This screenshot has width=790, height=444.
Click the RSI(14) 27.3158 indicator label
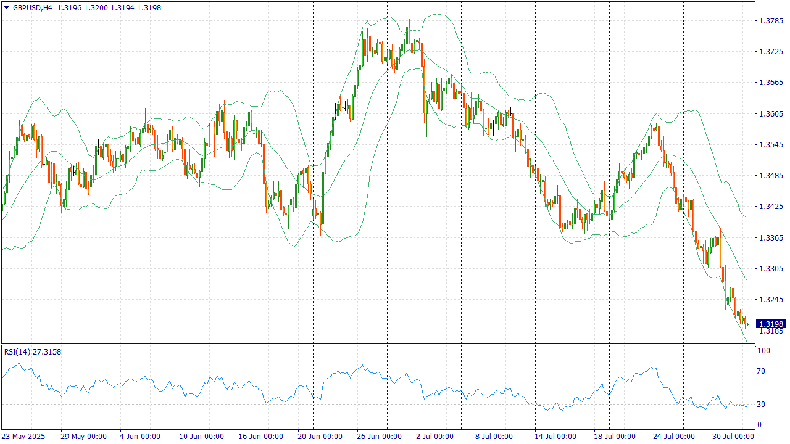tap(33, 351)
